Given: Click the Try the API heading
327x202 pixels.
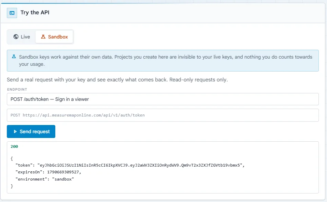Looking at the screenshot, I should click(x=35, y=13).
